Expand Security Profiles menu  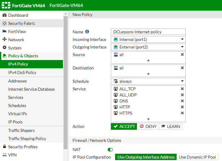point(31,147)
